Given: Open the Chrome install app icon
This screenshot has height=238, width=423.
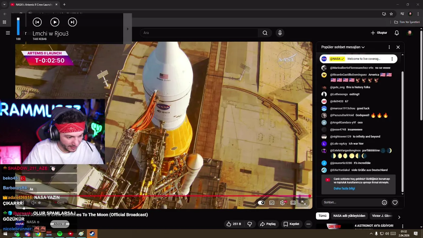Looking at the screenshot, I should (384, 14).
